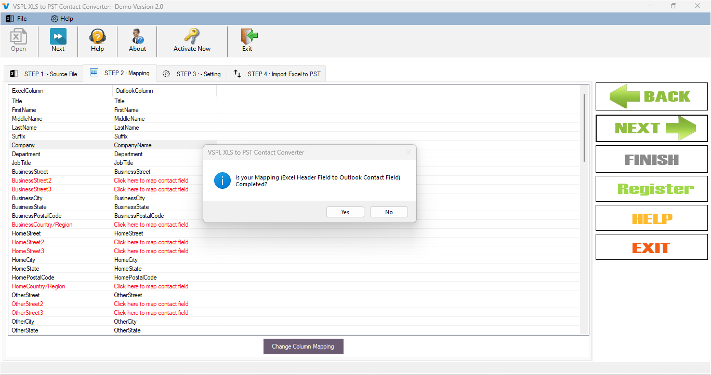Click the HomeStreet Outlook column cell

coord(128,233)
